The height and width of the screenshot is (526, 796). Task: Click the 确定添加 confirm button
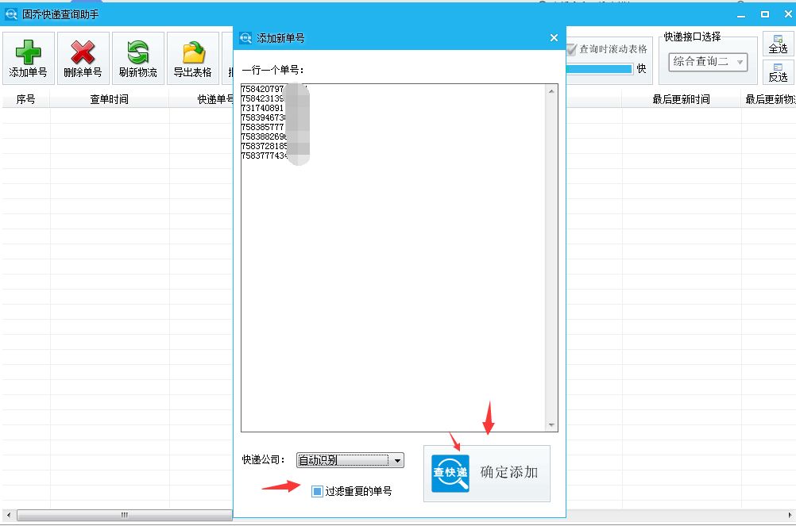pyautogui.click(x=487, y=474)
